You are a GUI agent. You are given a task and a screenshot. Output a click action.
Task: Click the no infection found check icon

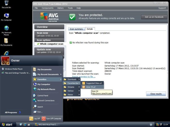[71, 43]
